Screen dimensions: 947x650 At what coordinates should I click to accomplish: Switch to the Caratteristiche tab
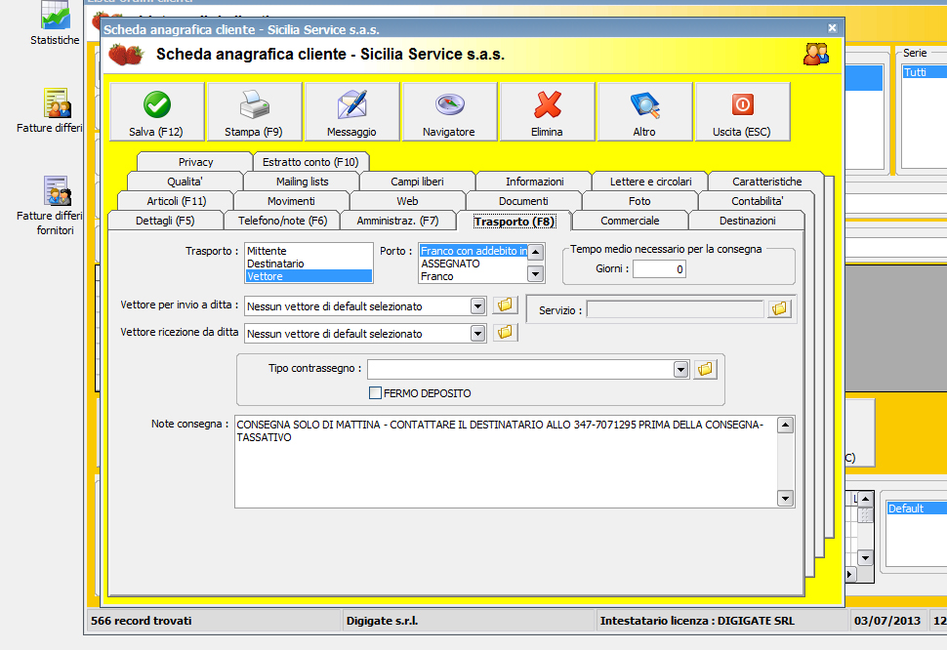(767, 182)
